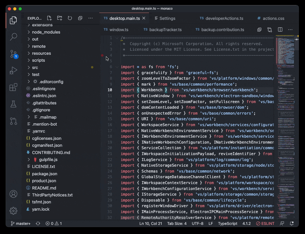
Task: Split the editor using the toolbar icon
Action: click(x=280, y=30)
